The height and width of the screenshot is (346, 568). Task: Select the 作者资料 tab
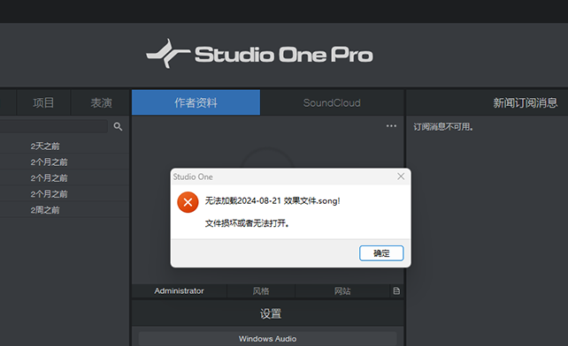[196, 102]
